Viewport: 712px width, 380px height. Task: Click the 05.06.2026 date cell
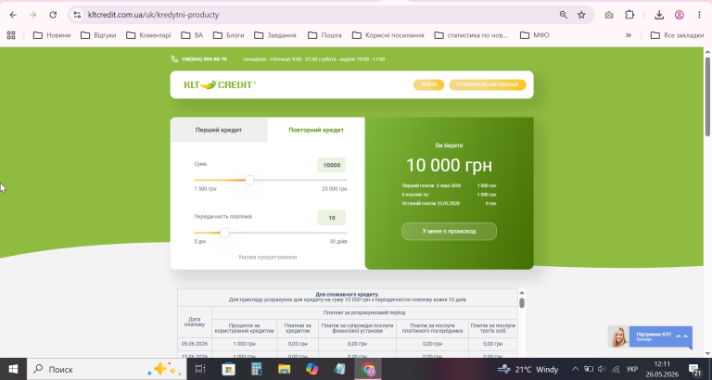click(195, 344)
